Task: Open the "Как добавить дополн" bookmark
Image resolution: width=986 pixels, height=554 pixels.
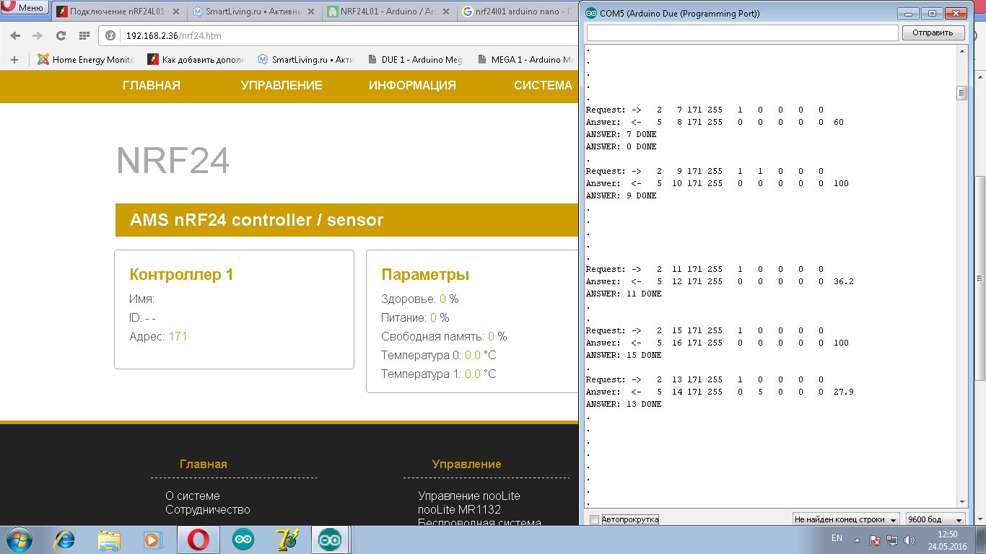Action: click(196, 60)
